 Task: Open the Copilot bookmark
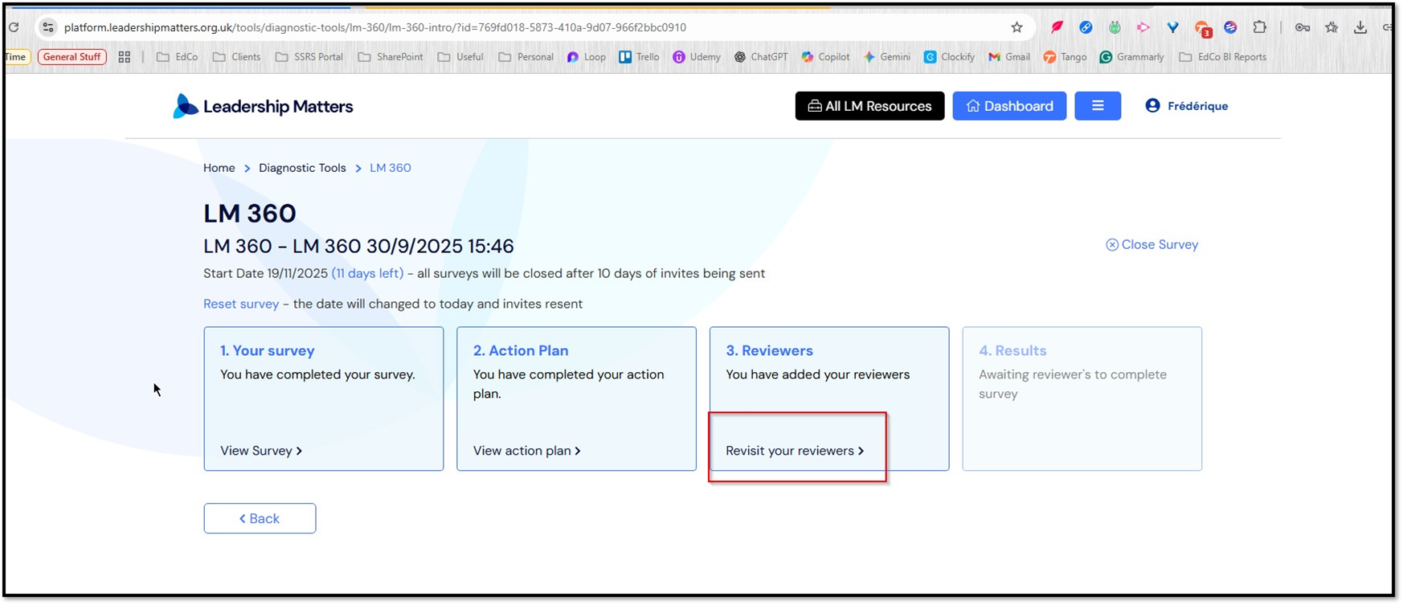[825, 57]
